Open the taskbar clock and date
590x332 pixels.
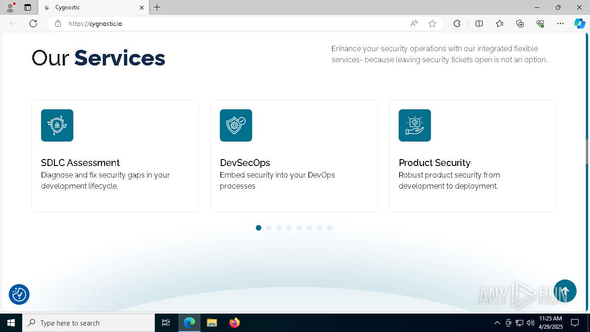coord(550,323)
